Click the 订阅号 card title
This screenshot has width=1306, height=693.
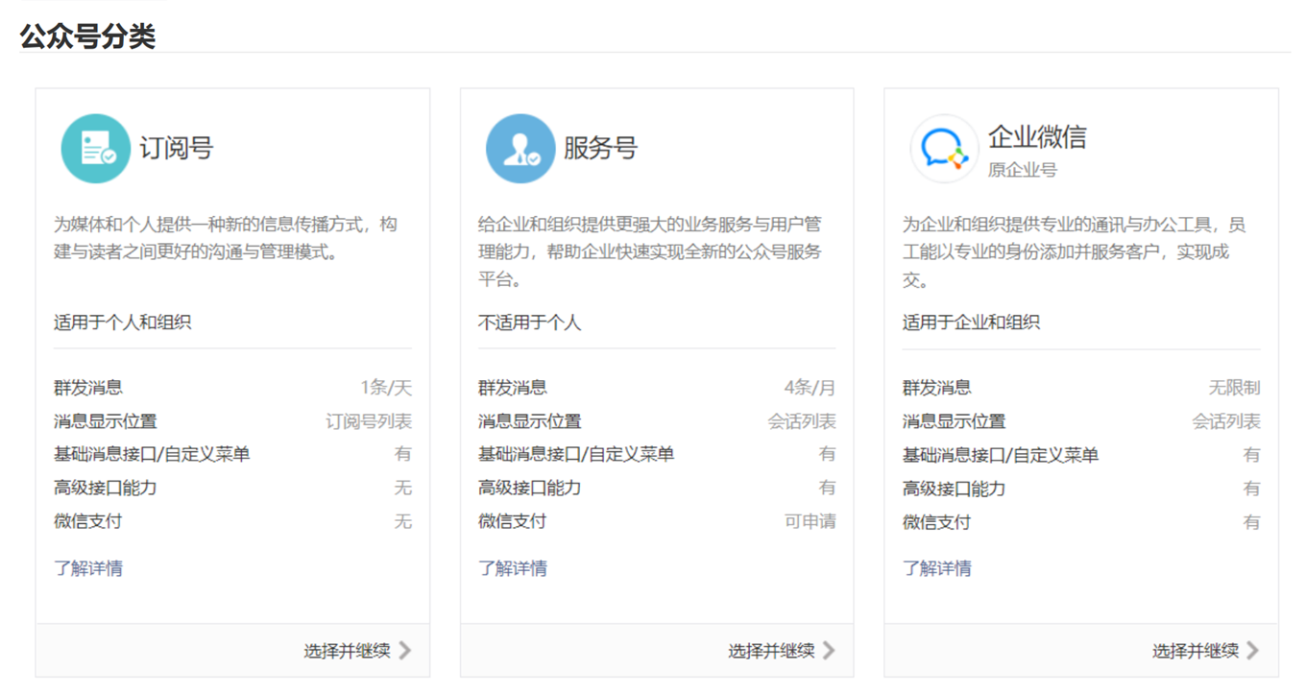click(177, 148)
